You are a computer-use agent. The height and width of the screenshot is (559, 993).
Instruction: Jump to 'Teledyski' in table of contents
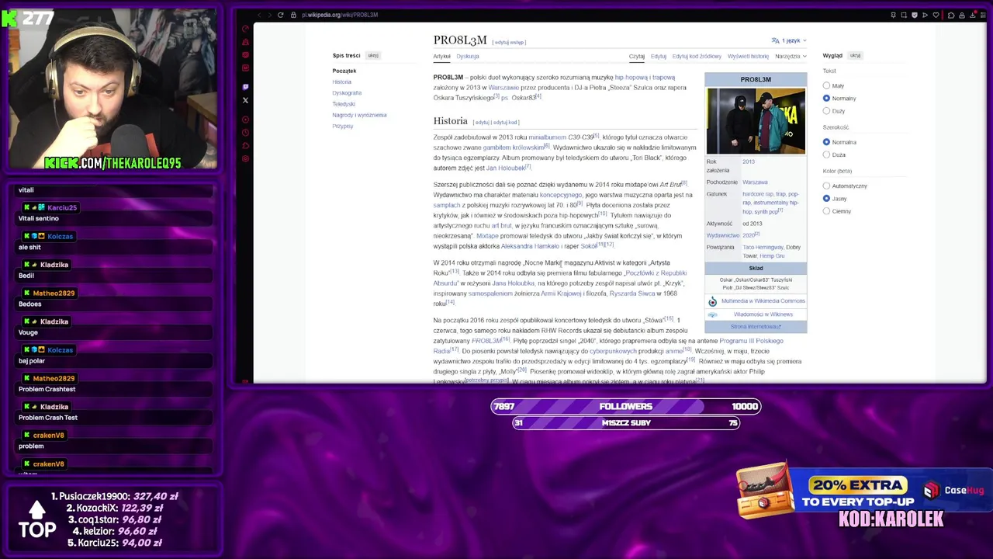point(344,104)
